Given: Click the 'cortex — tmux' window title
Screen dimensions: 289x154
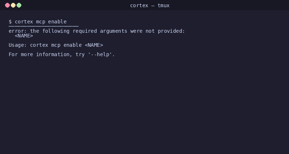Looking at the screenshot, I should [x=150, y=5].
